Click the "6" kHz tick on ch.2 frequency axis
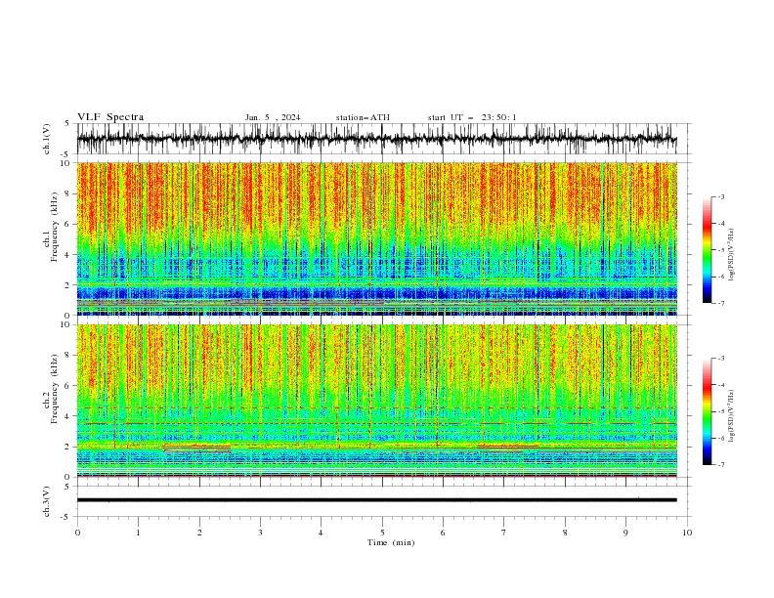This screenshot has width=774, height=598. tap(68, 386)
